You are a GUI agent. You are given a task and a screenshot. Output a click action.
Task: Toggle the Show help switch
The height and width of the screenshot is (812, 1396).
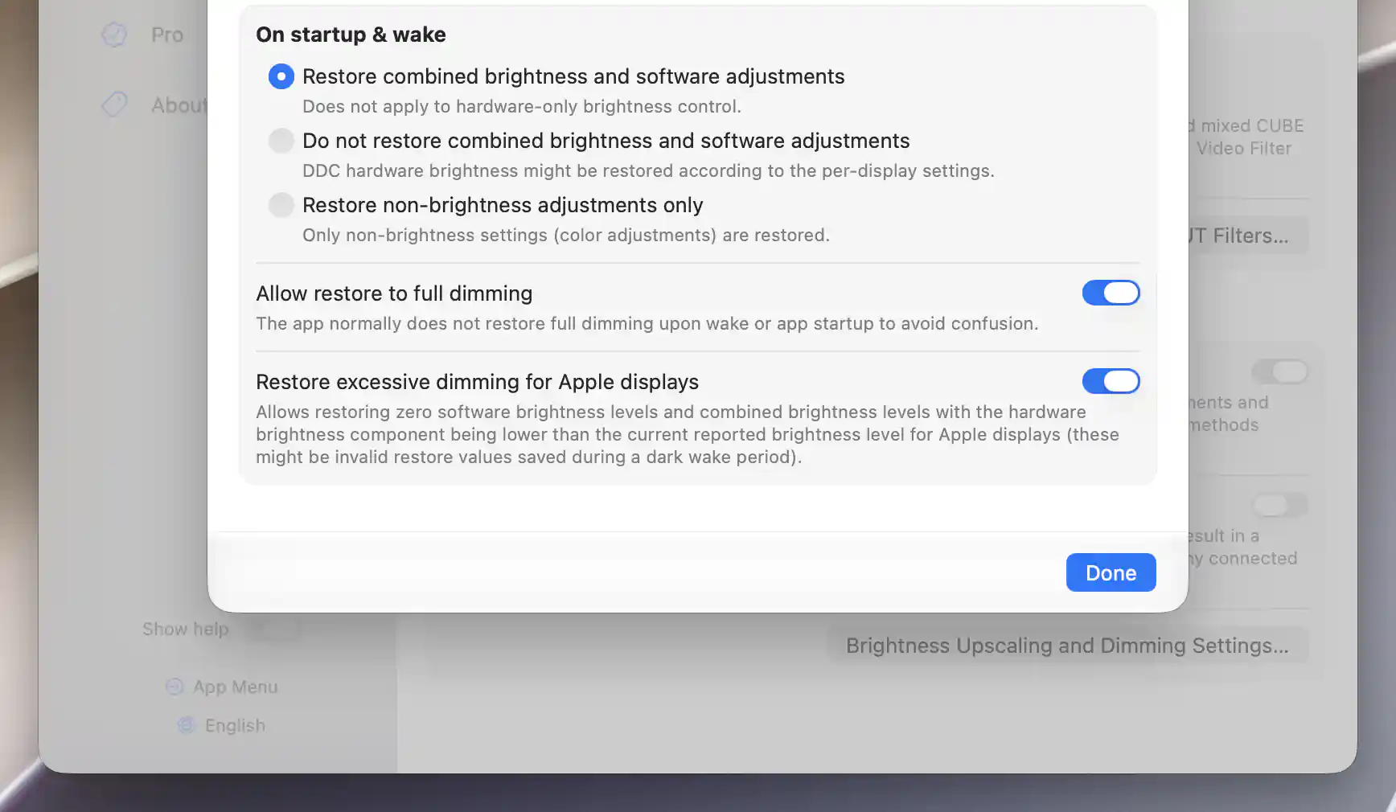[273, 629]
